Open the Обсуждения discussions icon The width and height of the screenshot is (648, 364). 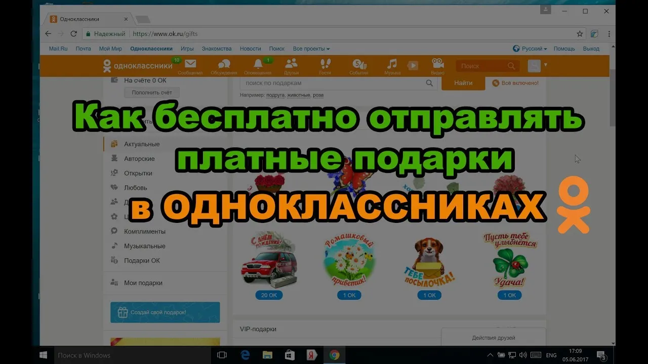224,66
